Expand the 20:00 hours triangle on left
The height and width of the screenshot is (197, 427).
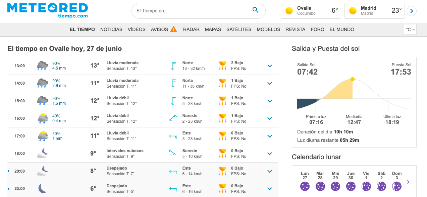pos(9,171)
